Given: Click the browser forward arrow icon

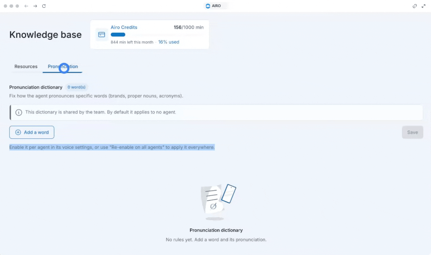Looking at the screenshot, I should 35,6.
